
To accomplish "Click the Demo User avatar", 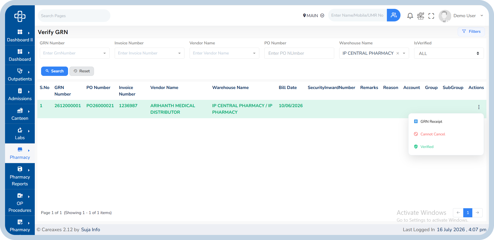I will (445, 16).
